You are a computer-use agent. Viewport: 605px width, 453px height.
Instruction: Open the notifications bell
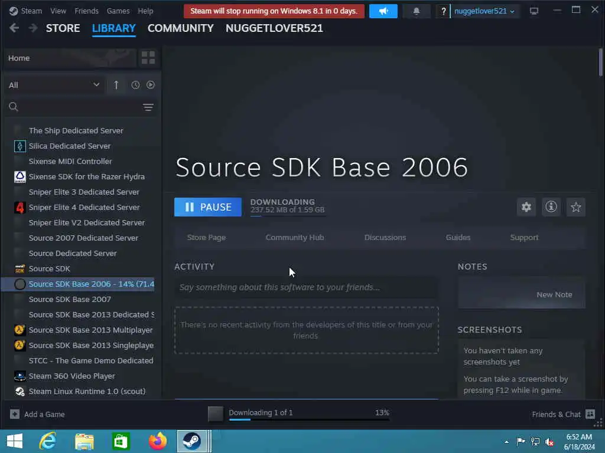[417, 11]
